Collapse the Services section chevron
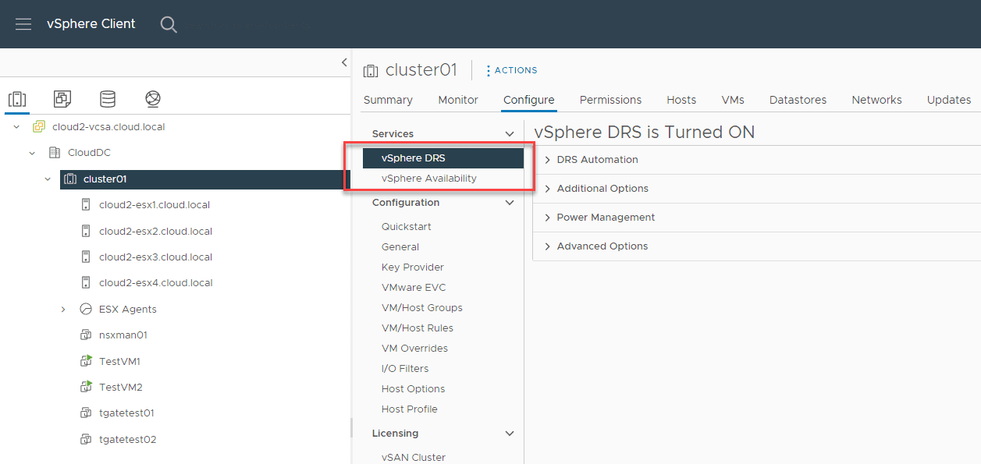This screenshot has height=464, width=981. (510, 134)
